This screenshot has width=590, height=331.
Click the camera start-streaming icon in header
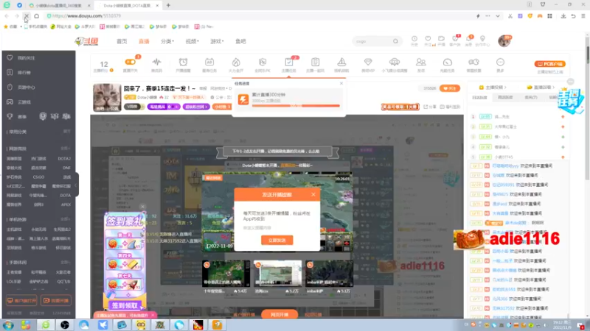441,39
